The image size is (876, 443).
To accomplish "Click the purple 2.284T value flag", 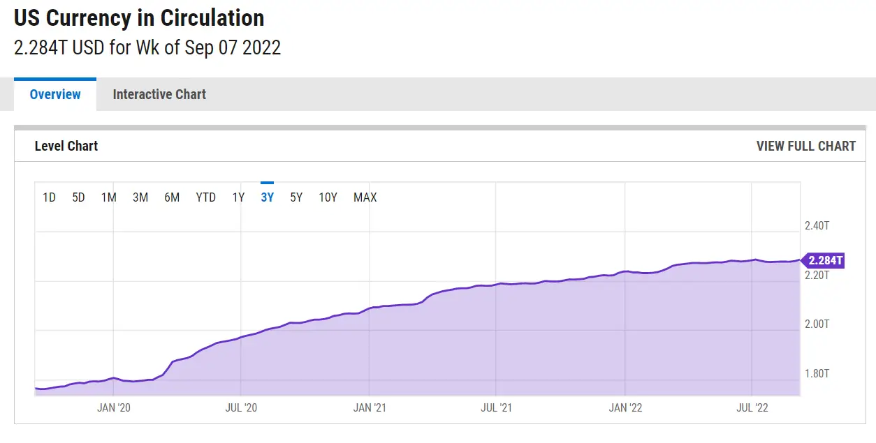I will tap(824, 261).
